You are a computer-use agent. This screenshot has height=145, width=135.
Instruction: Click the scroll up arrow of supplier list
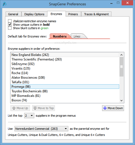coord(122,55)
